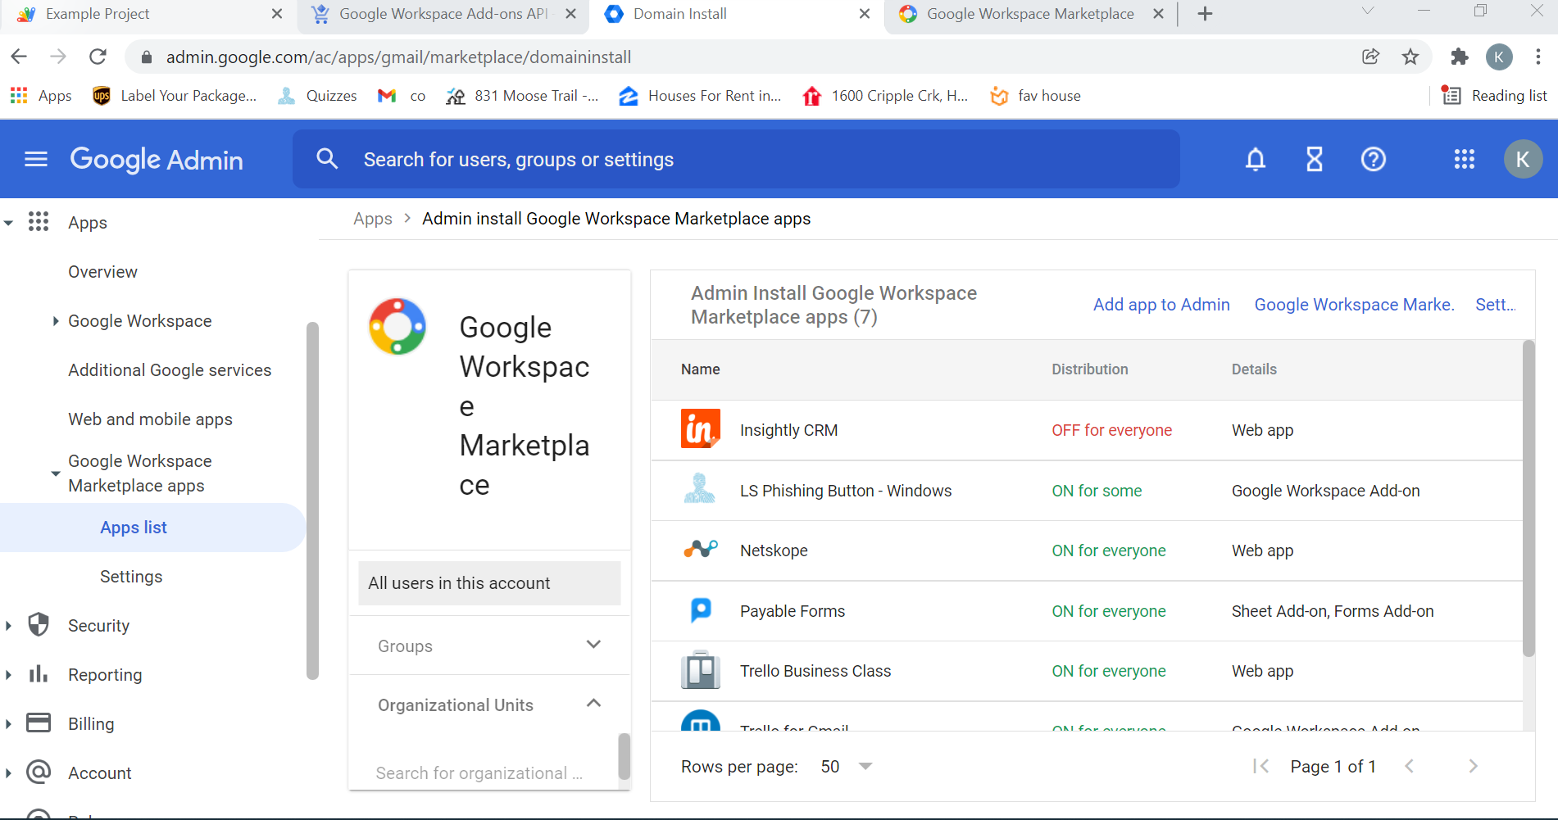Click OFF for everyone on Insightly CRM
The height and width of the screenshot is (820, 1558).
(x=1112, y=430)
